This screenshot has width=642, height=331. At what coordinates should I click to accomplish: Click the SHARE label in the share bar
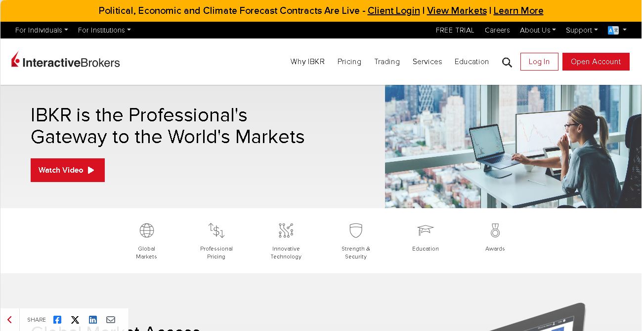tap(37, 320)
